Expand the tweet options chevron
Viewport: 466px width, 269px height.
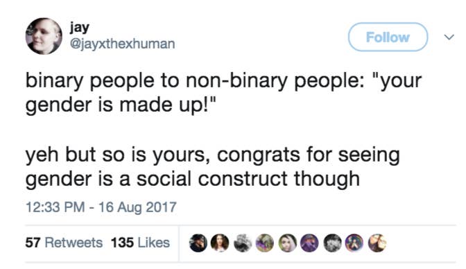pyautogui.click(x=449, y=37)
